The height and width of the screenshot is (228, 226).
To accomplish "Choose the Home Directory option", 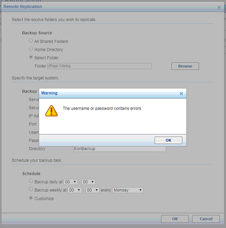I will 31,49.
